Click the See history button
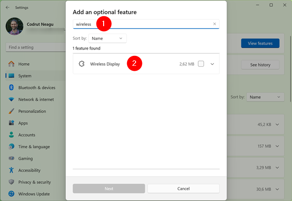Viewport: 292px width, 201px height. [x=260, y=64]
